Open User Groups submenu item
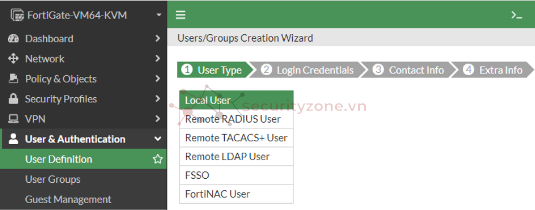This screenshot has width=535, height=210. pyautogui.click(x=83, y=179)
